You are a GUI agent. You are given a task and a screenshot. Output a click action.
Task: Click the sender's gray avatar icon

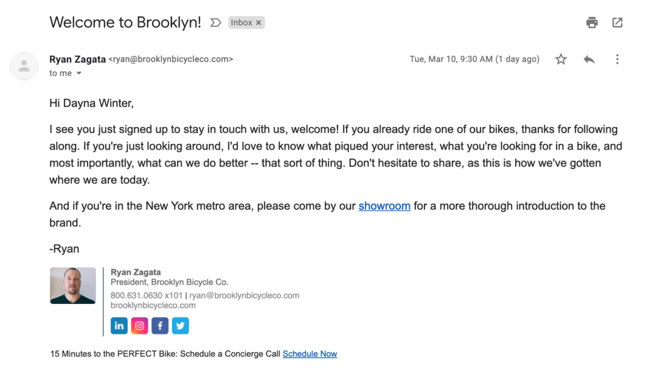(x=24, y=66)
